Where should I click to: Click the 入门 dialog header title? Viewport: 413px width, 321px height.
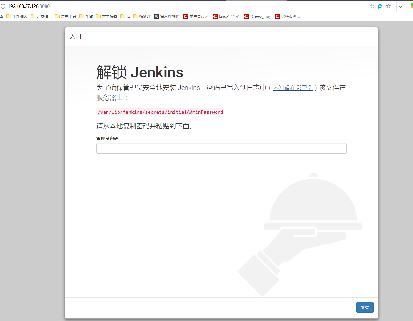pos(76,36)
